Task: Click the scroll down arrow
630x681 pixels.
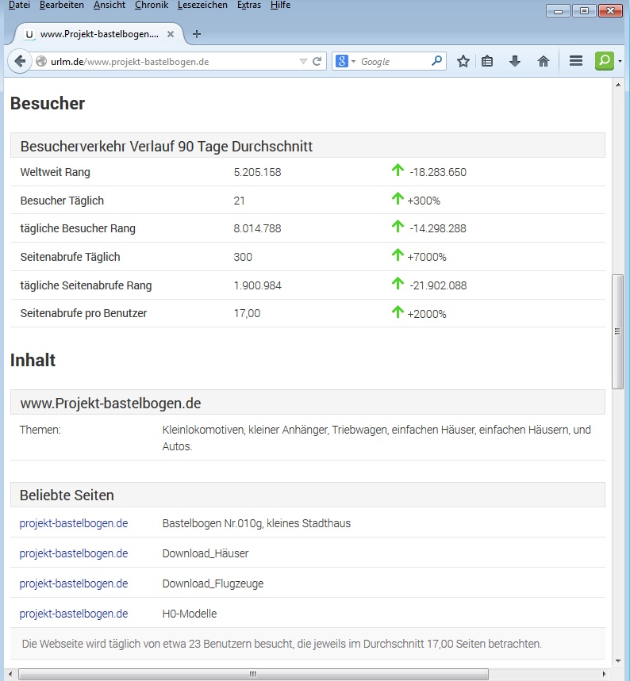Action: [x=618, y=661]
